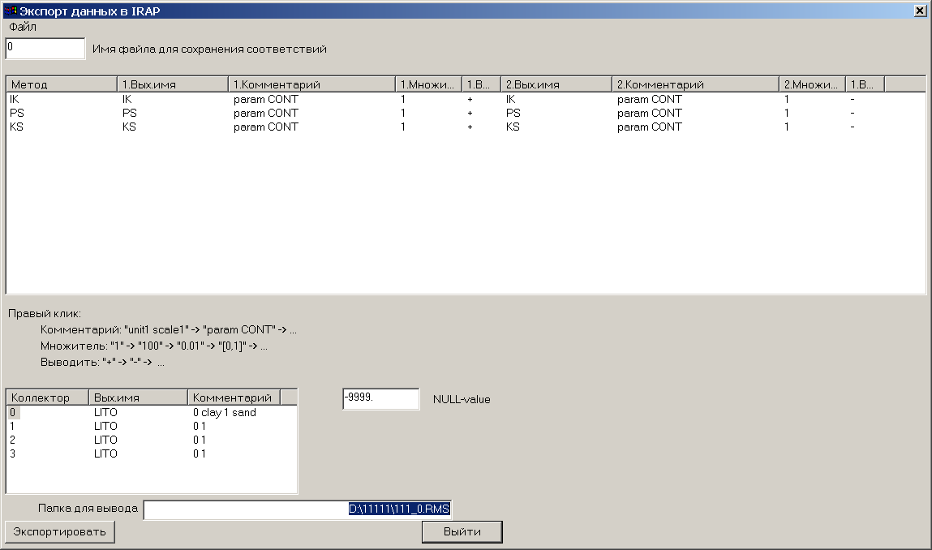This screenshot has height=550, width=932.
Task: Click LITO name in collector 1 row
Action: (105, 426)
